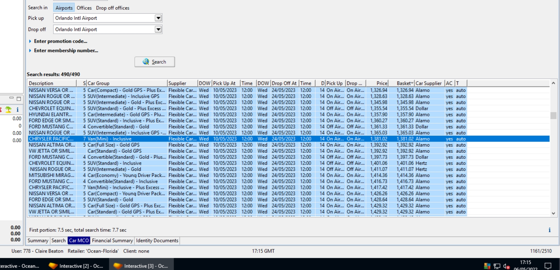Select the Ford Mustang row priced 1,361.33
560x270 pixels.
pos(289,127)
